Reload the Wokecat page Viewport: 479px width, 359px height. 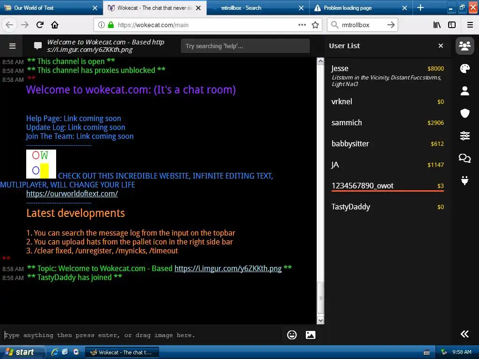pos(40,25)
